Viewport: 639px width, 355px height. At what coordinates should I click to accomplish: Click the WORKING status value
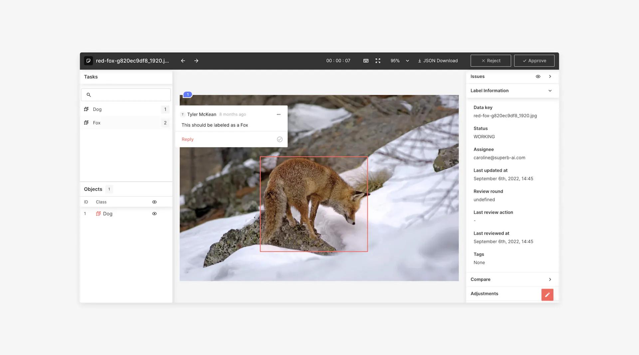(484, 137)
